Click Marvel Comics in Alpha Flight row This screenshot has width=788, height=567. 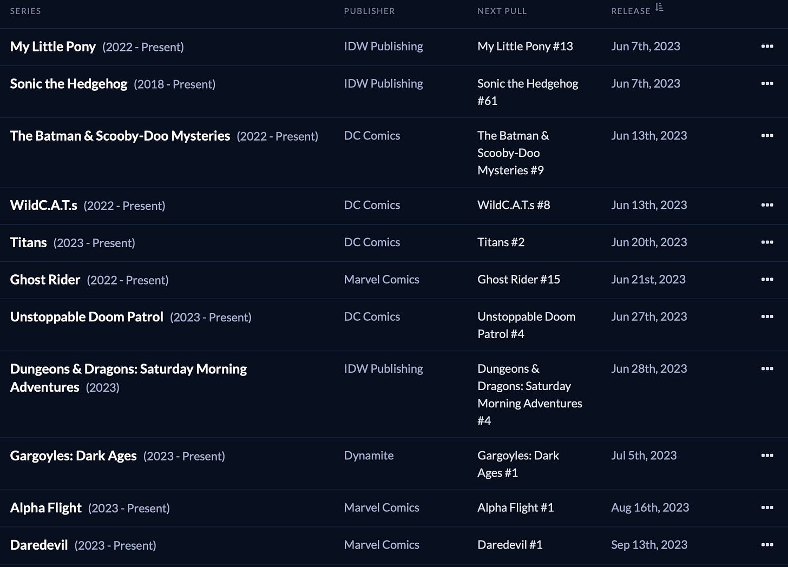(x=382, y=507)
